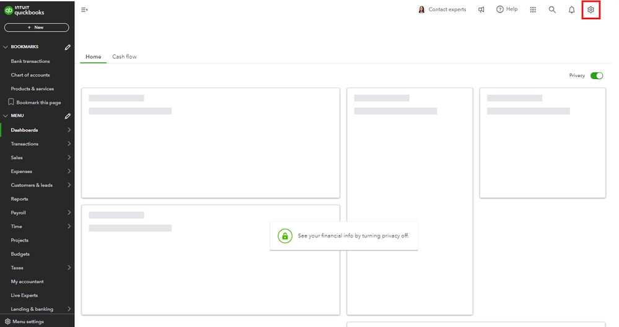619x327 pixels.
Task: Open the apps grid icon
Action: coord(533,10)
